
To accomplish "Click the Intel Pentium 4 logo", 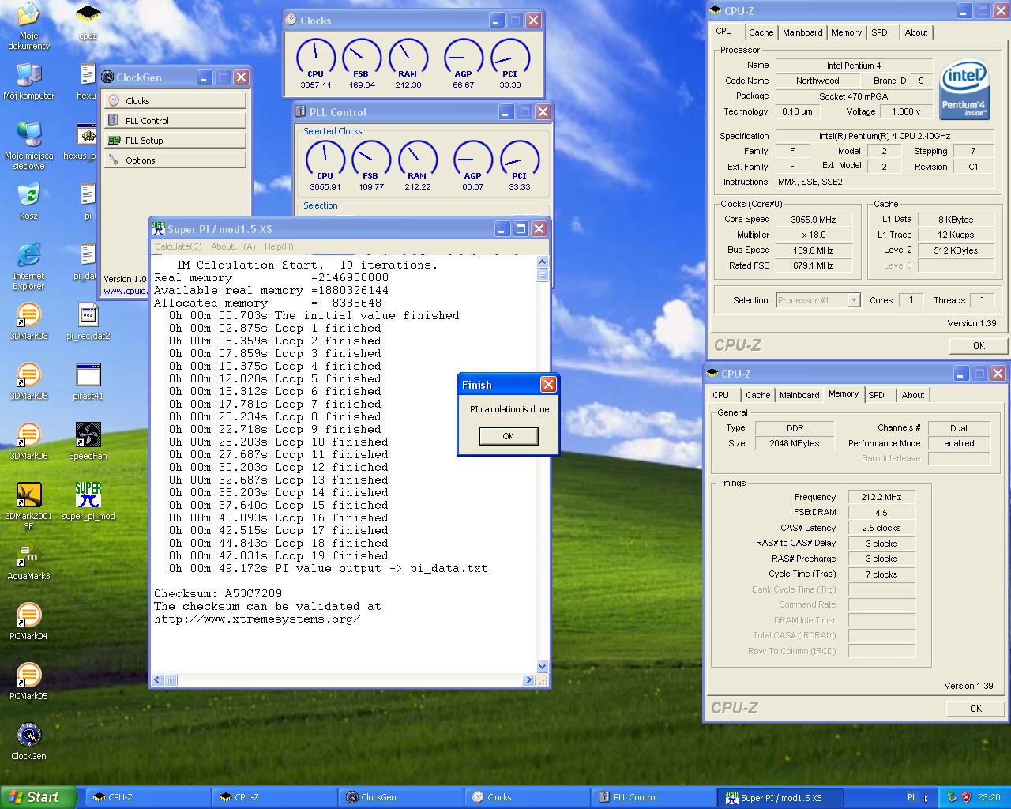I will 964,91.
